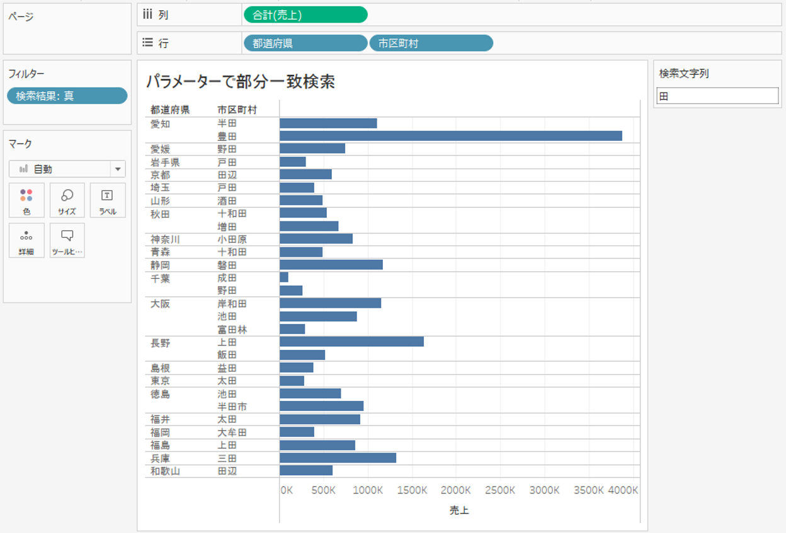Open the ツールヒント mark card
This screenshot has height=533, width=786.
click(x=67, y=240)
